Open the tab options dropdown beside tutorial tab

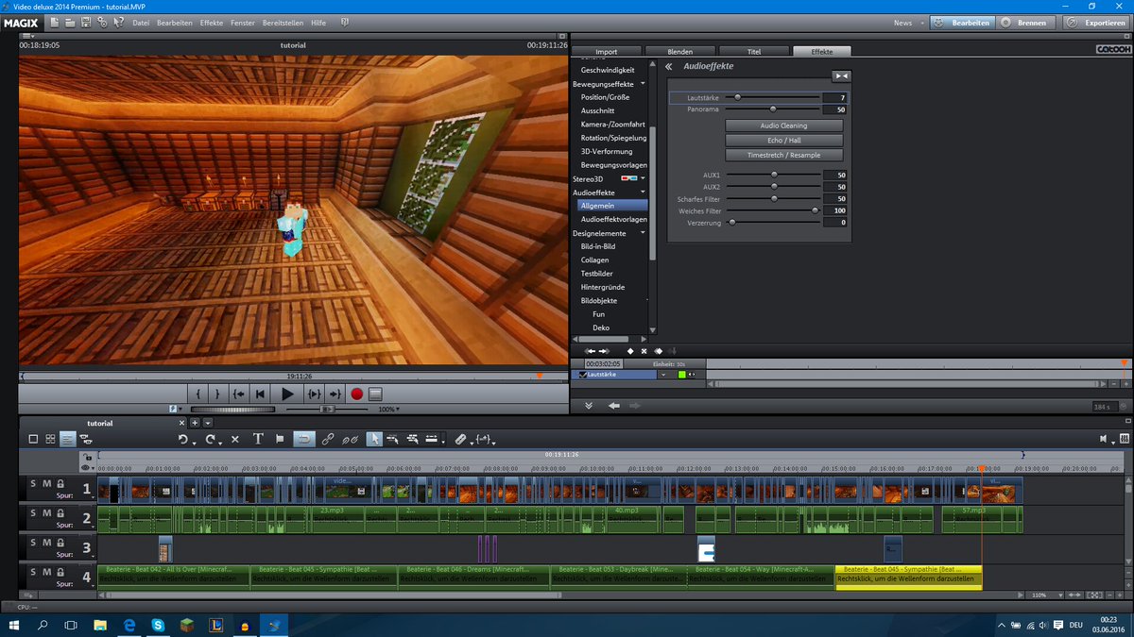(x=209, y=423)
